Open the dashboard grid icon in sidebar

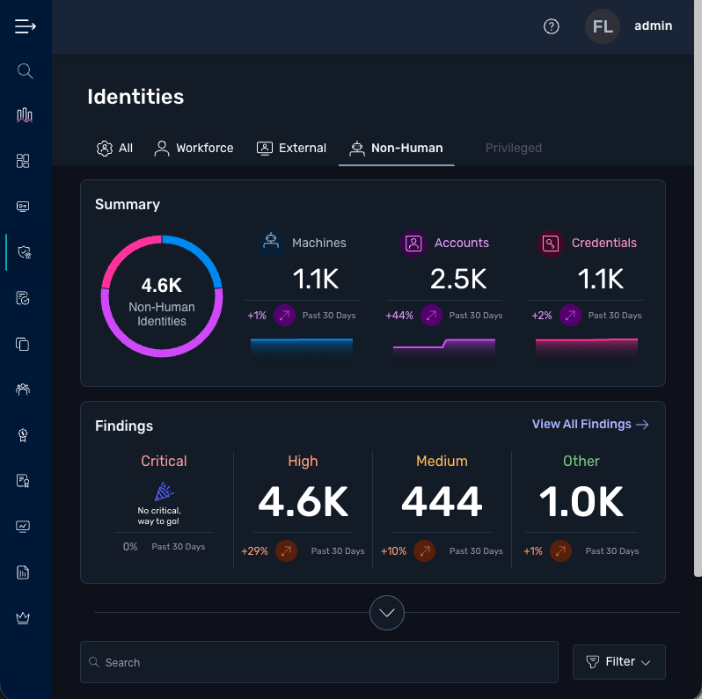click(x=24, y=161)
